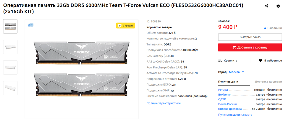Click the free delivery truck icon
Screen dimensions: 288x125
[x=30, y=25]
